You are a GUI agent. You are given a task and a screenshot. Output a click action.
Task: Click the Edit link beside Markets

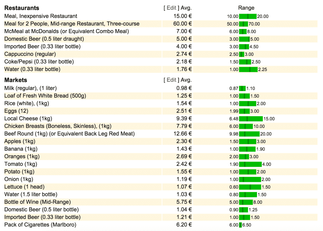pos(171,80)
